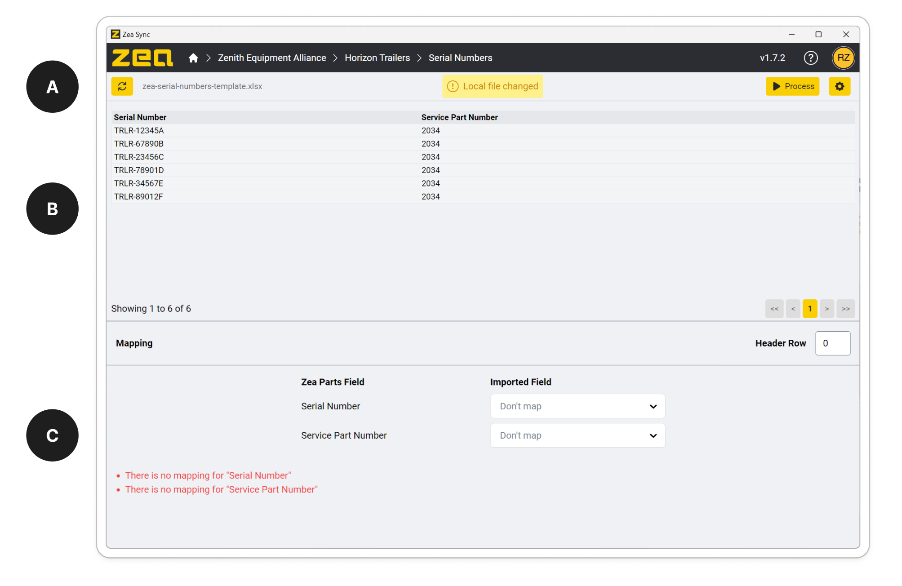Image resolution: width=902 pixels, height=586 pixels.
Task: Expand the Service Part Number mapping dropdown
Action: point(578,435)
